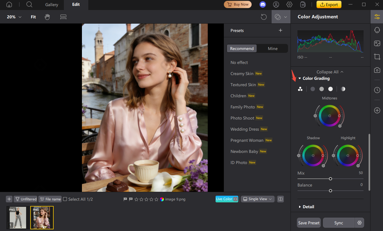Open the zoom percentage dropdown

click(x=14, y=17)
